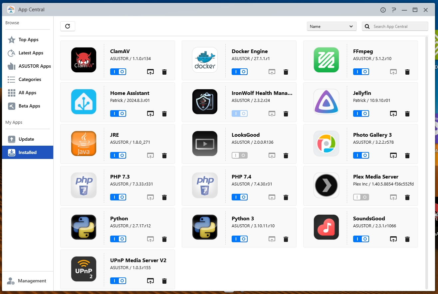Open the Name sort dropdown
This screenshot has height=294, width=438.
coord(331,27)
